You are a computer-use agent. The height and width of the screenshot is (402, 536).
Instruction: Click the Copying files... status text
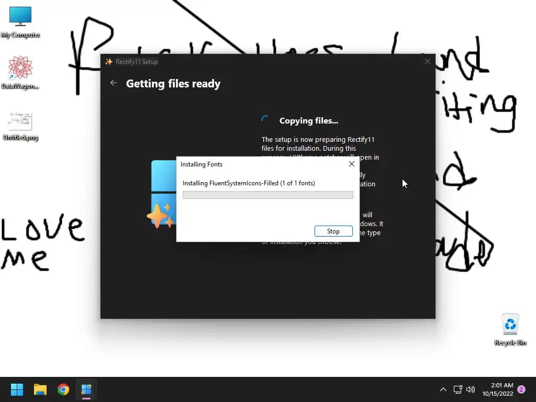(x=309, y=121)
